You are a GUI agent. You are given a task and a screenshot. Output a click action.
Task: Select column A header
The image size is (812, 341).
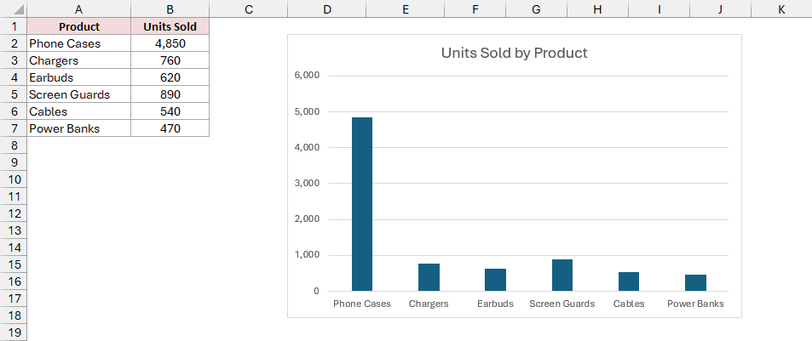click(x=78, y=9)
